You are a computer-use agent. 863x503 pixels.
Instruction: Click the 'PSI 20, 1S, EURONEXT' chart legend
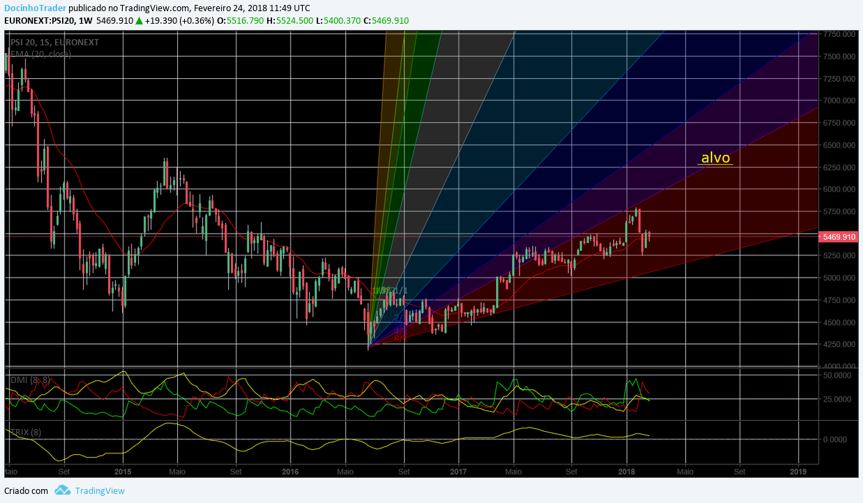[54, 43]
